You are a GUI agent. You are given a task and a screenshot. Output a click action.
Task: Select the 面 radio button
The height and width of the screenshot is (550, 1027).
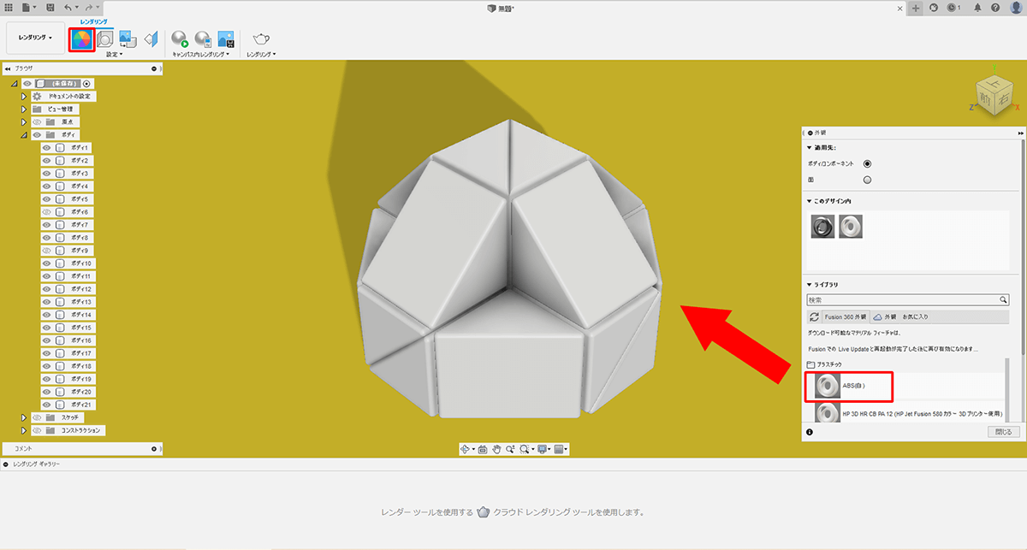click(867, 180)
